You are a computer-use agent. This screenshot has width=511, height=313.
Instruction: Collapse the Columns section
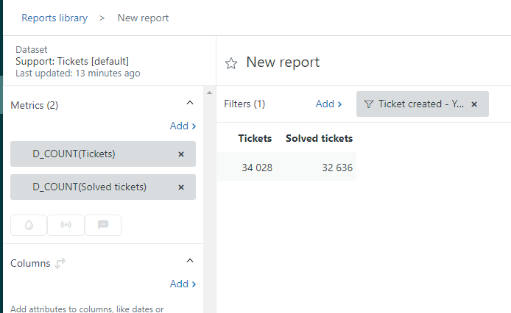(190, 262)
